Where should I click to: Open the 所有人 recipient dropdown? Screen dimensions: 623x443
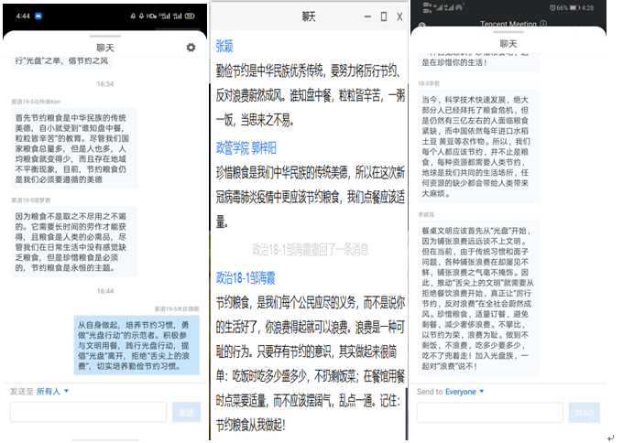click(x=52, y=391)
